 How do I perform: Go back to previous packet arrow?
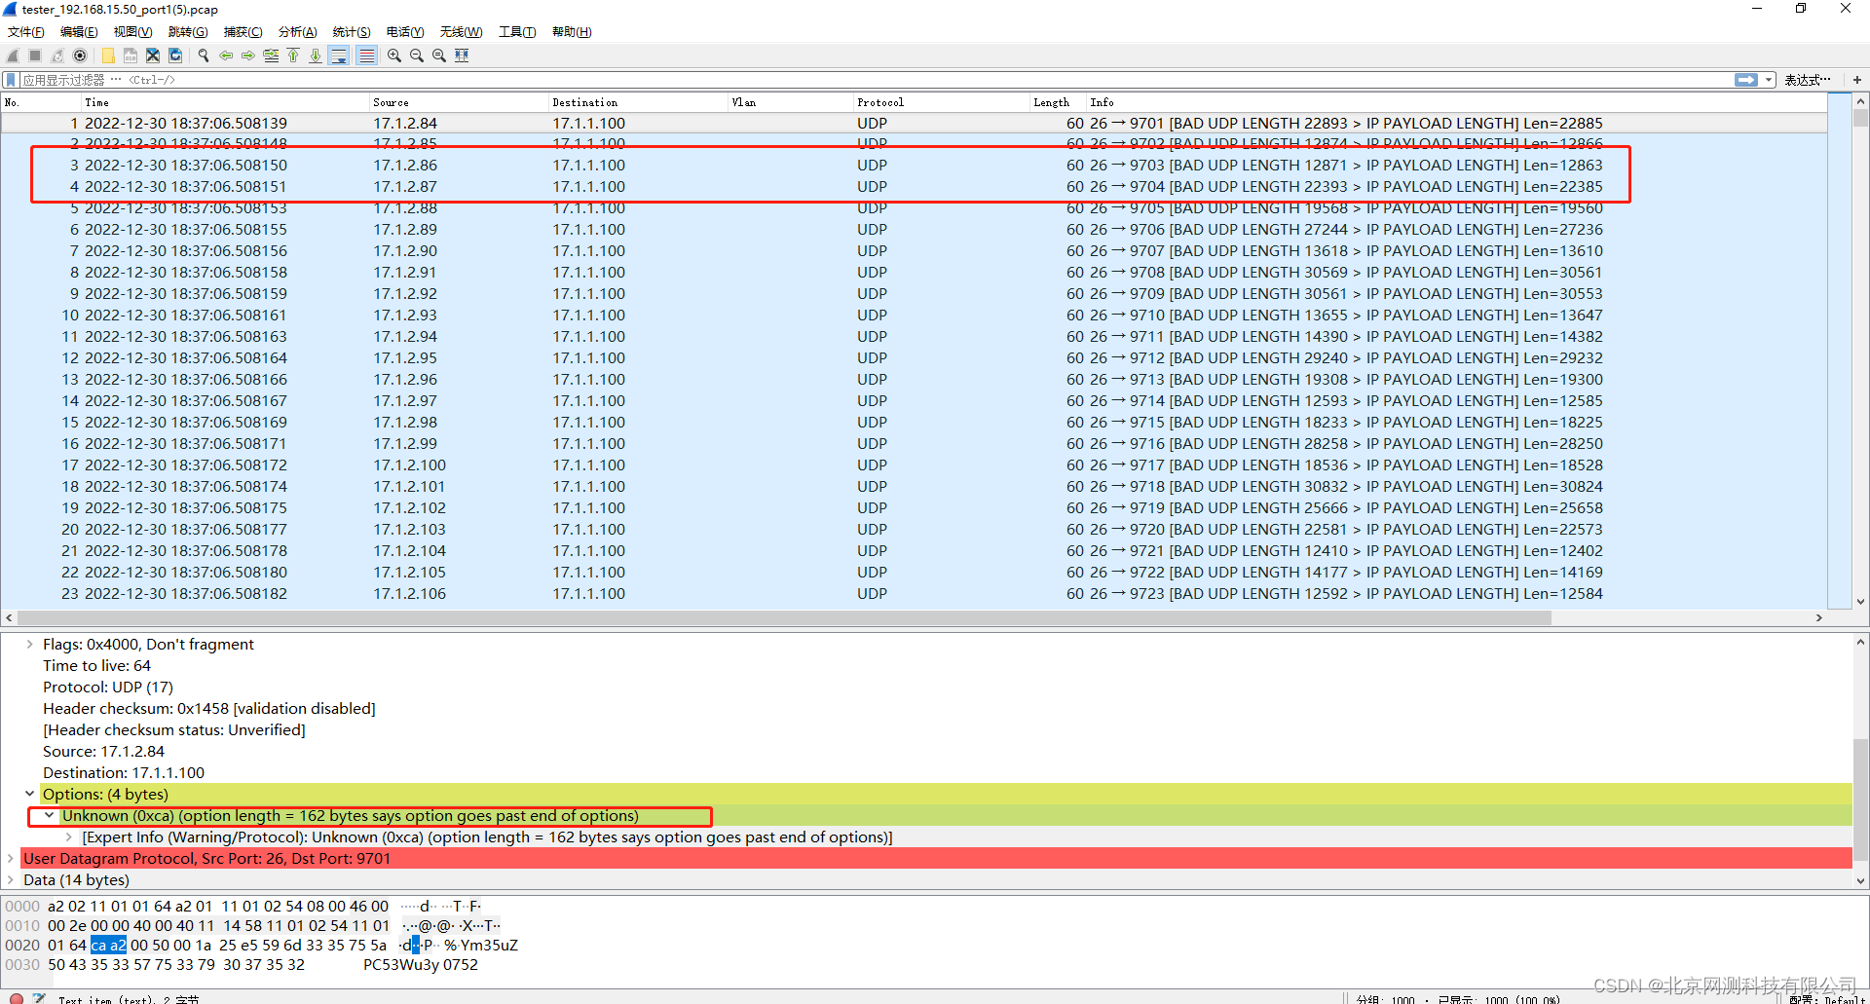[x=226, y=56]
